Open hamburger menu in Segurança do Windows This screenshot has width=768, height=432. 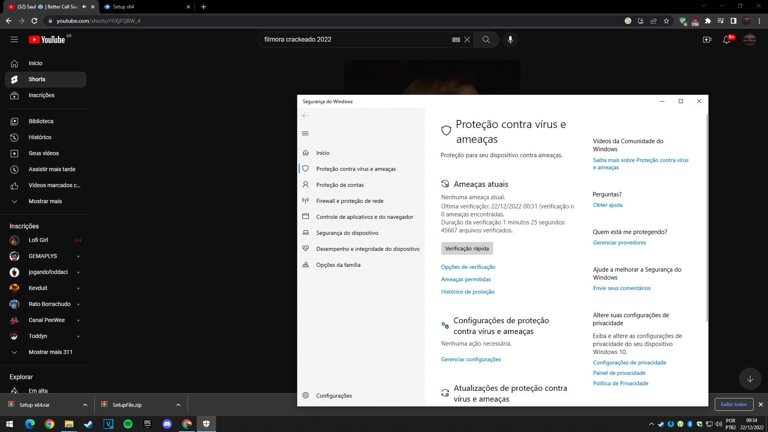305,134
